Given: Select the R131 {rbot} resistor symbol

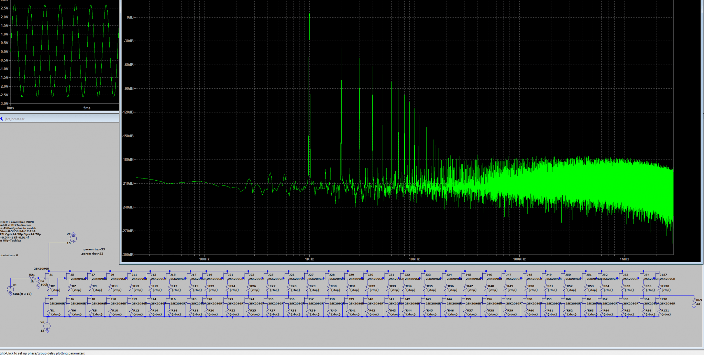Looking at the screenshot, I should coord(660,312).
